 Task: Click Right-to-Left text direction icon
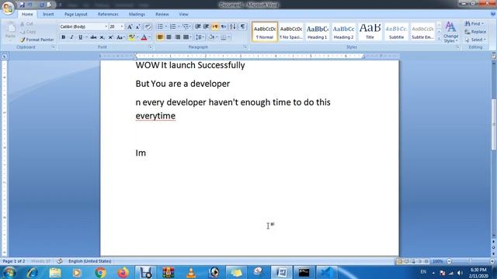coord(224,27)
